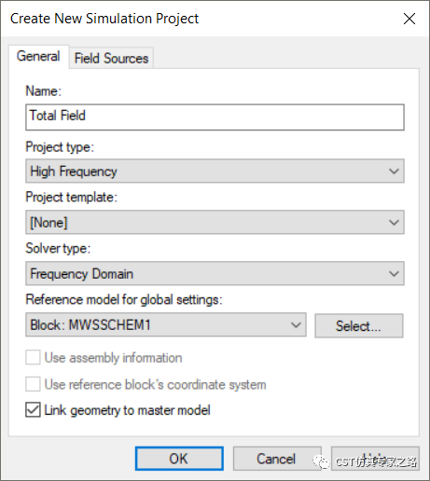Enable Use assembly information checkbox
The image size is (430, 481).
33,357
